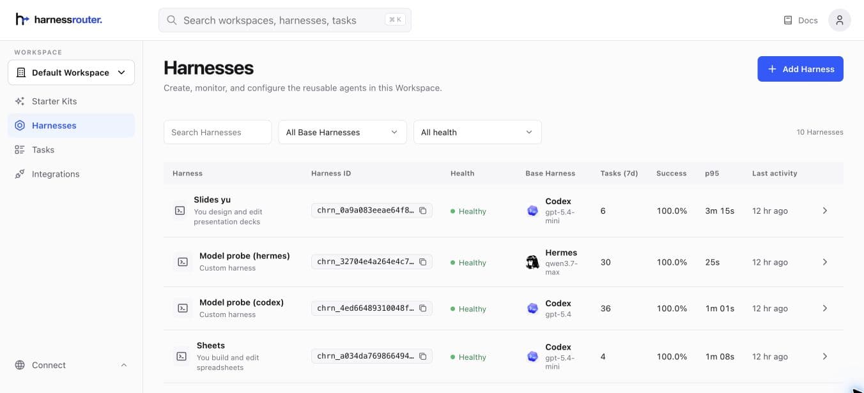Click the plus icon on Add Harness
Image resolution: width=864 pixels, height=393 pixels.
pyautogui.click(x=772, y=69)
